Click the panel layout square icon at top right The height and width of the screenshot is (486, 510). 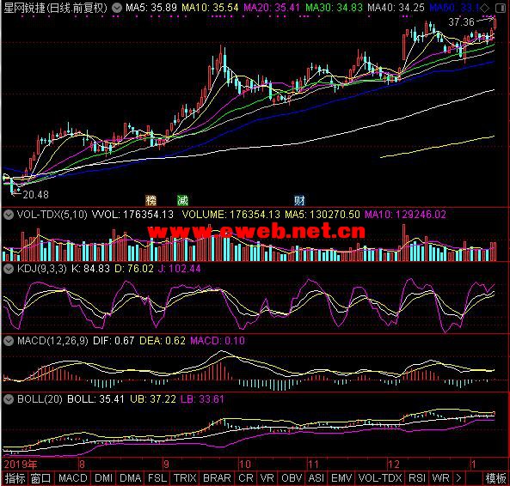501,8
